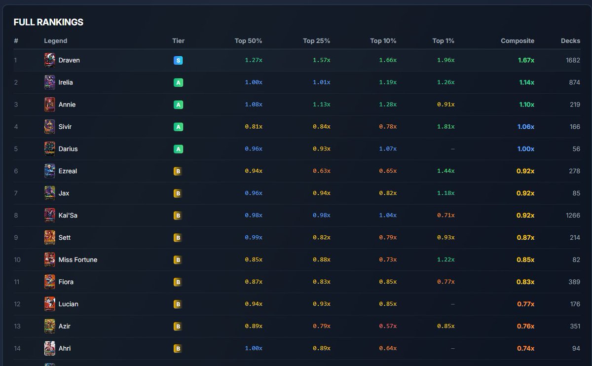The height and width of the screenshot is (366, 592).
Task: Click the A tier badge for Darius
Action: click(178, 149)
